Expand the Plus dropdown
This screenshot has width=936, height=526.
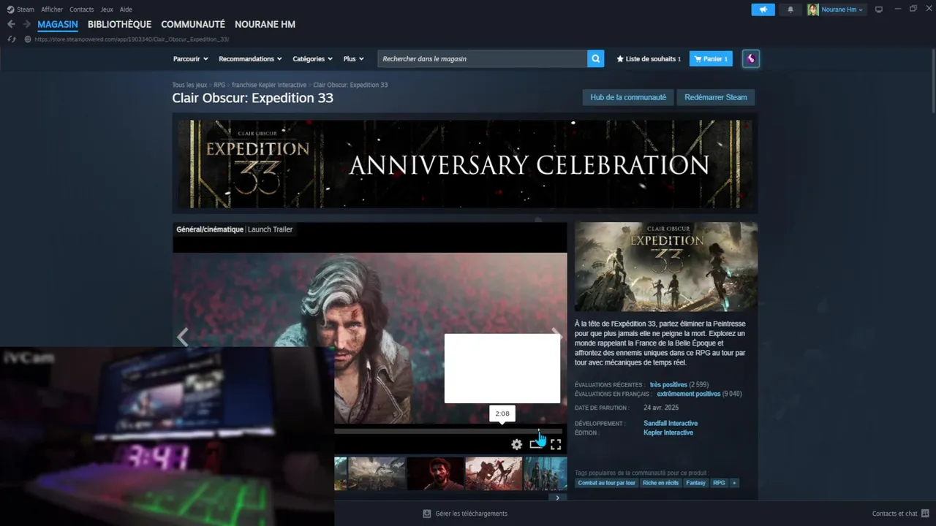[354, 58]
